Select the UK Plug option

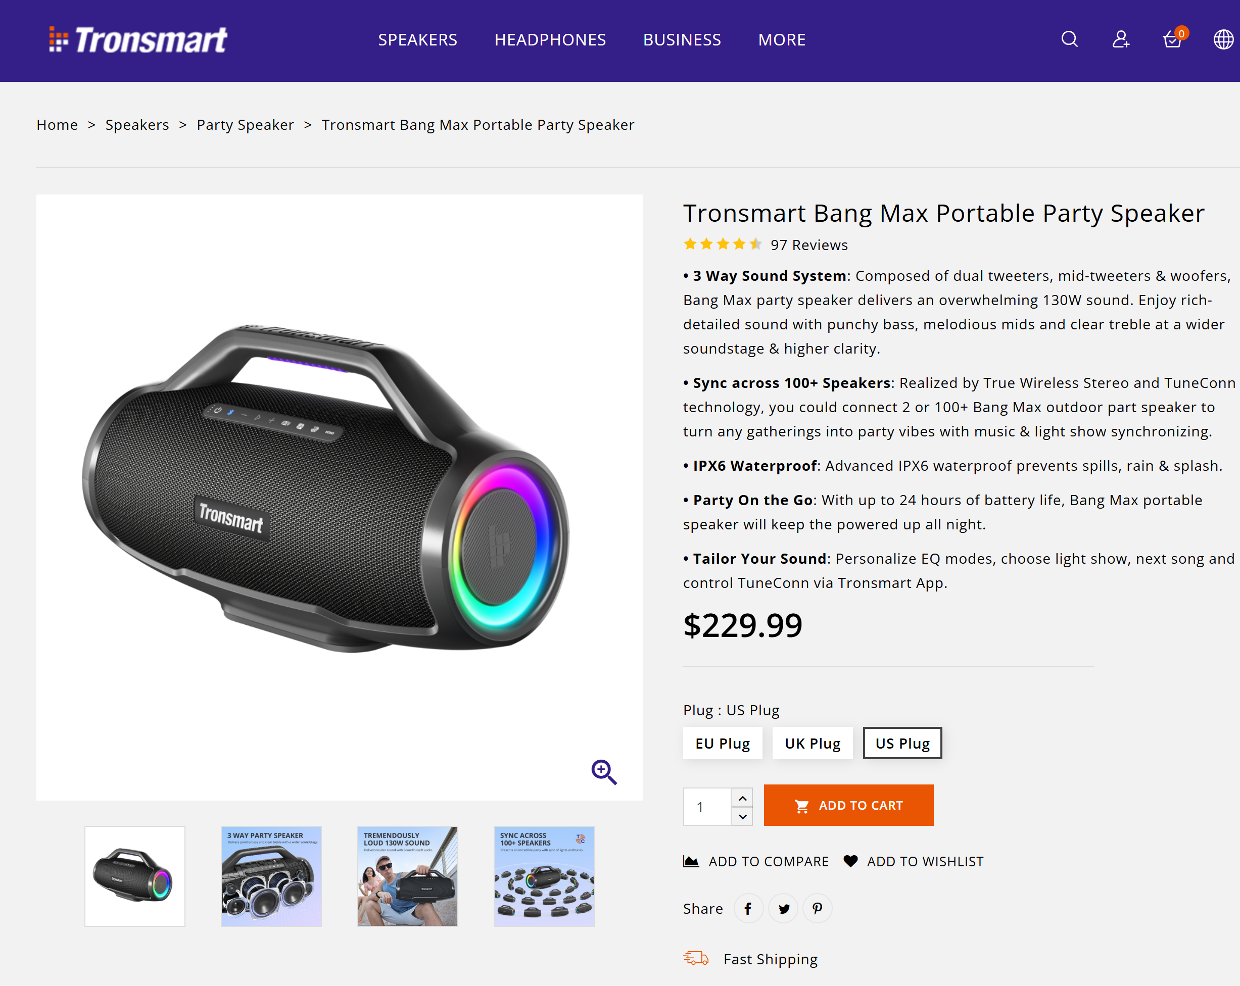812,743
